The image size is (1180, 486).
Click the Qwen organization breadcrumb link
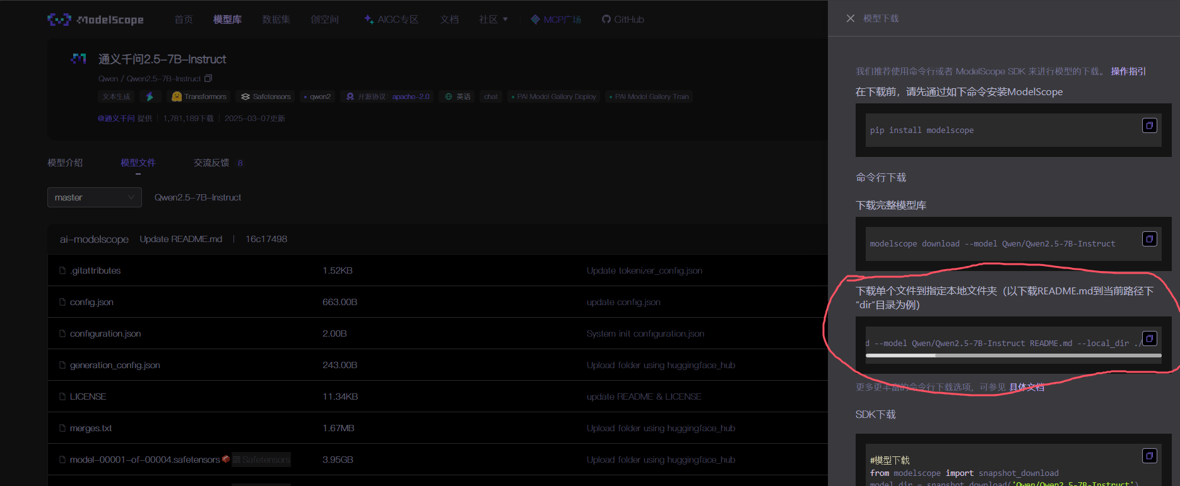coord(108,79)
